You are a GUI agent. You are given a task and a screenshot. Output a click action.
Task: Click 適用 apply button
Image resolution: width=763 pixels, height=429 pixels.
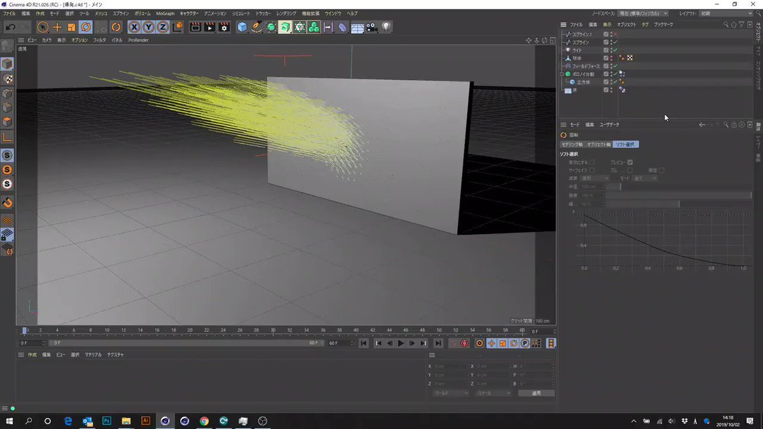pyautogui.click(x=536, y=393)
